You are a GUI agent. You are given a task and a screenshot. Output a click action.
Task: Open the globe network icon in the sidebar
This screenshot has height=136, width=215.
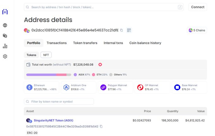coord(5,25)
